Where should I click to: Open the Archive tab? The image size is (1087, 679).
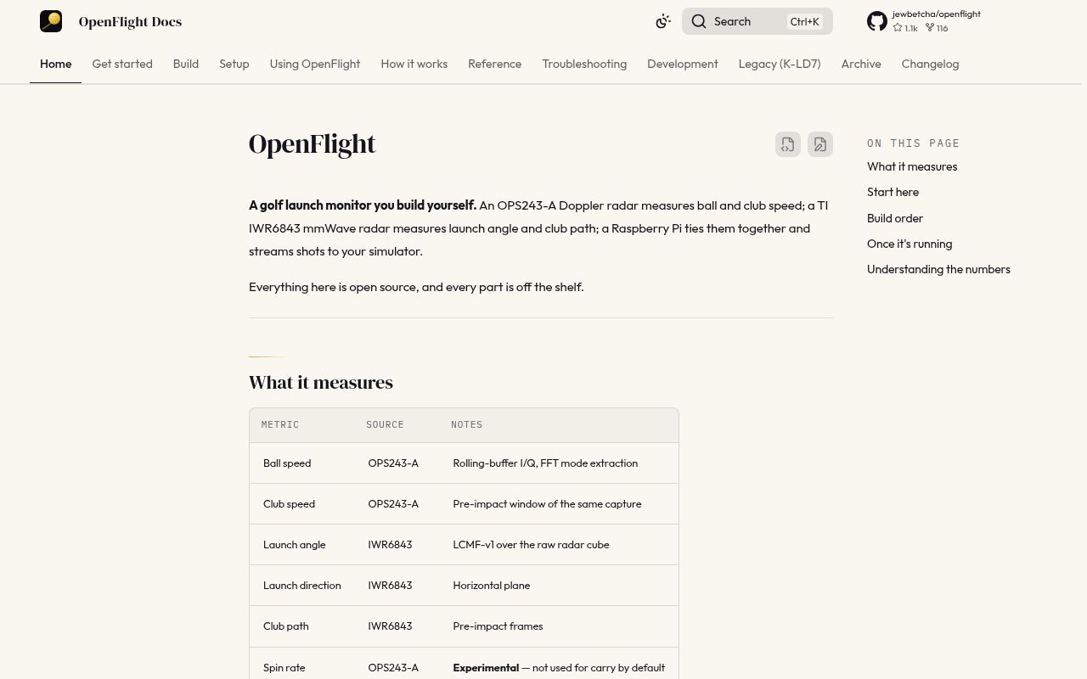point(861,64)
